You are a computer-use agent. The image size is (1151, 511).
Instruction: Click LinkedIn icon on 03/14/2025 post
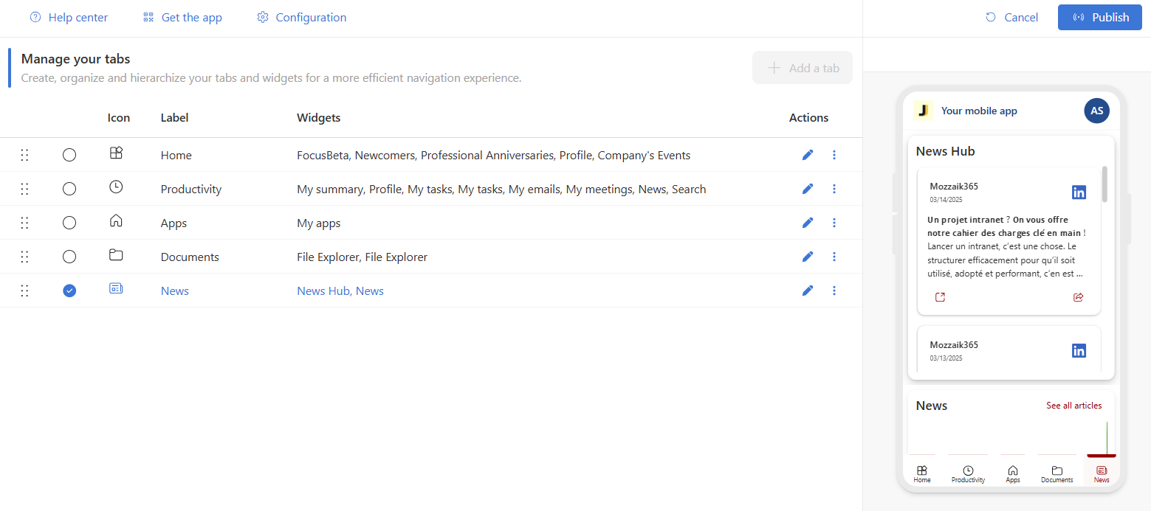coord(1079,192)
